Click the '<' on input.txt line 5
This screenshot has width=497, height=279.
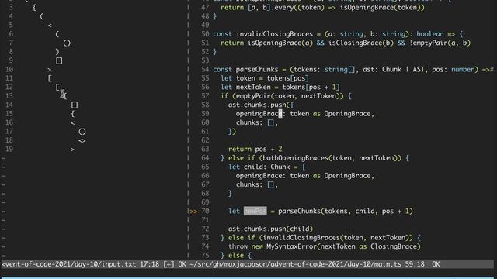[50, 26]
